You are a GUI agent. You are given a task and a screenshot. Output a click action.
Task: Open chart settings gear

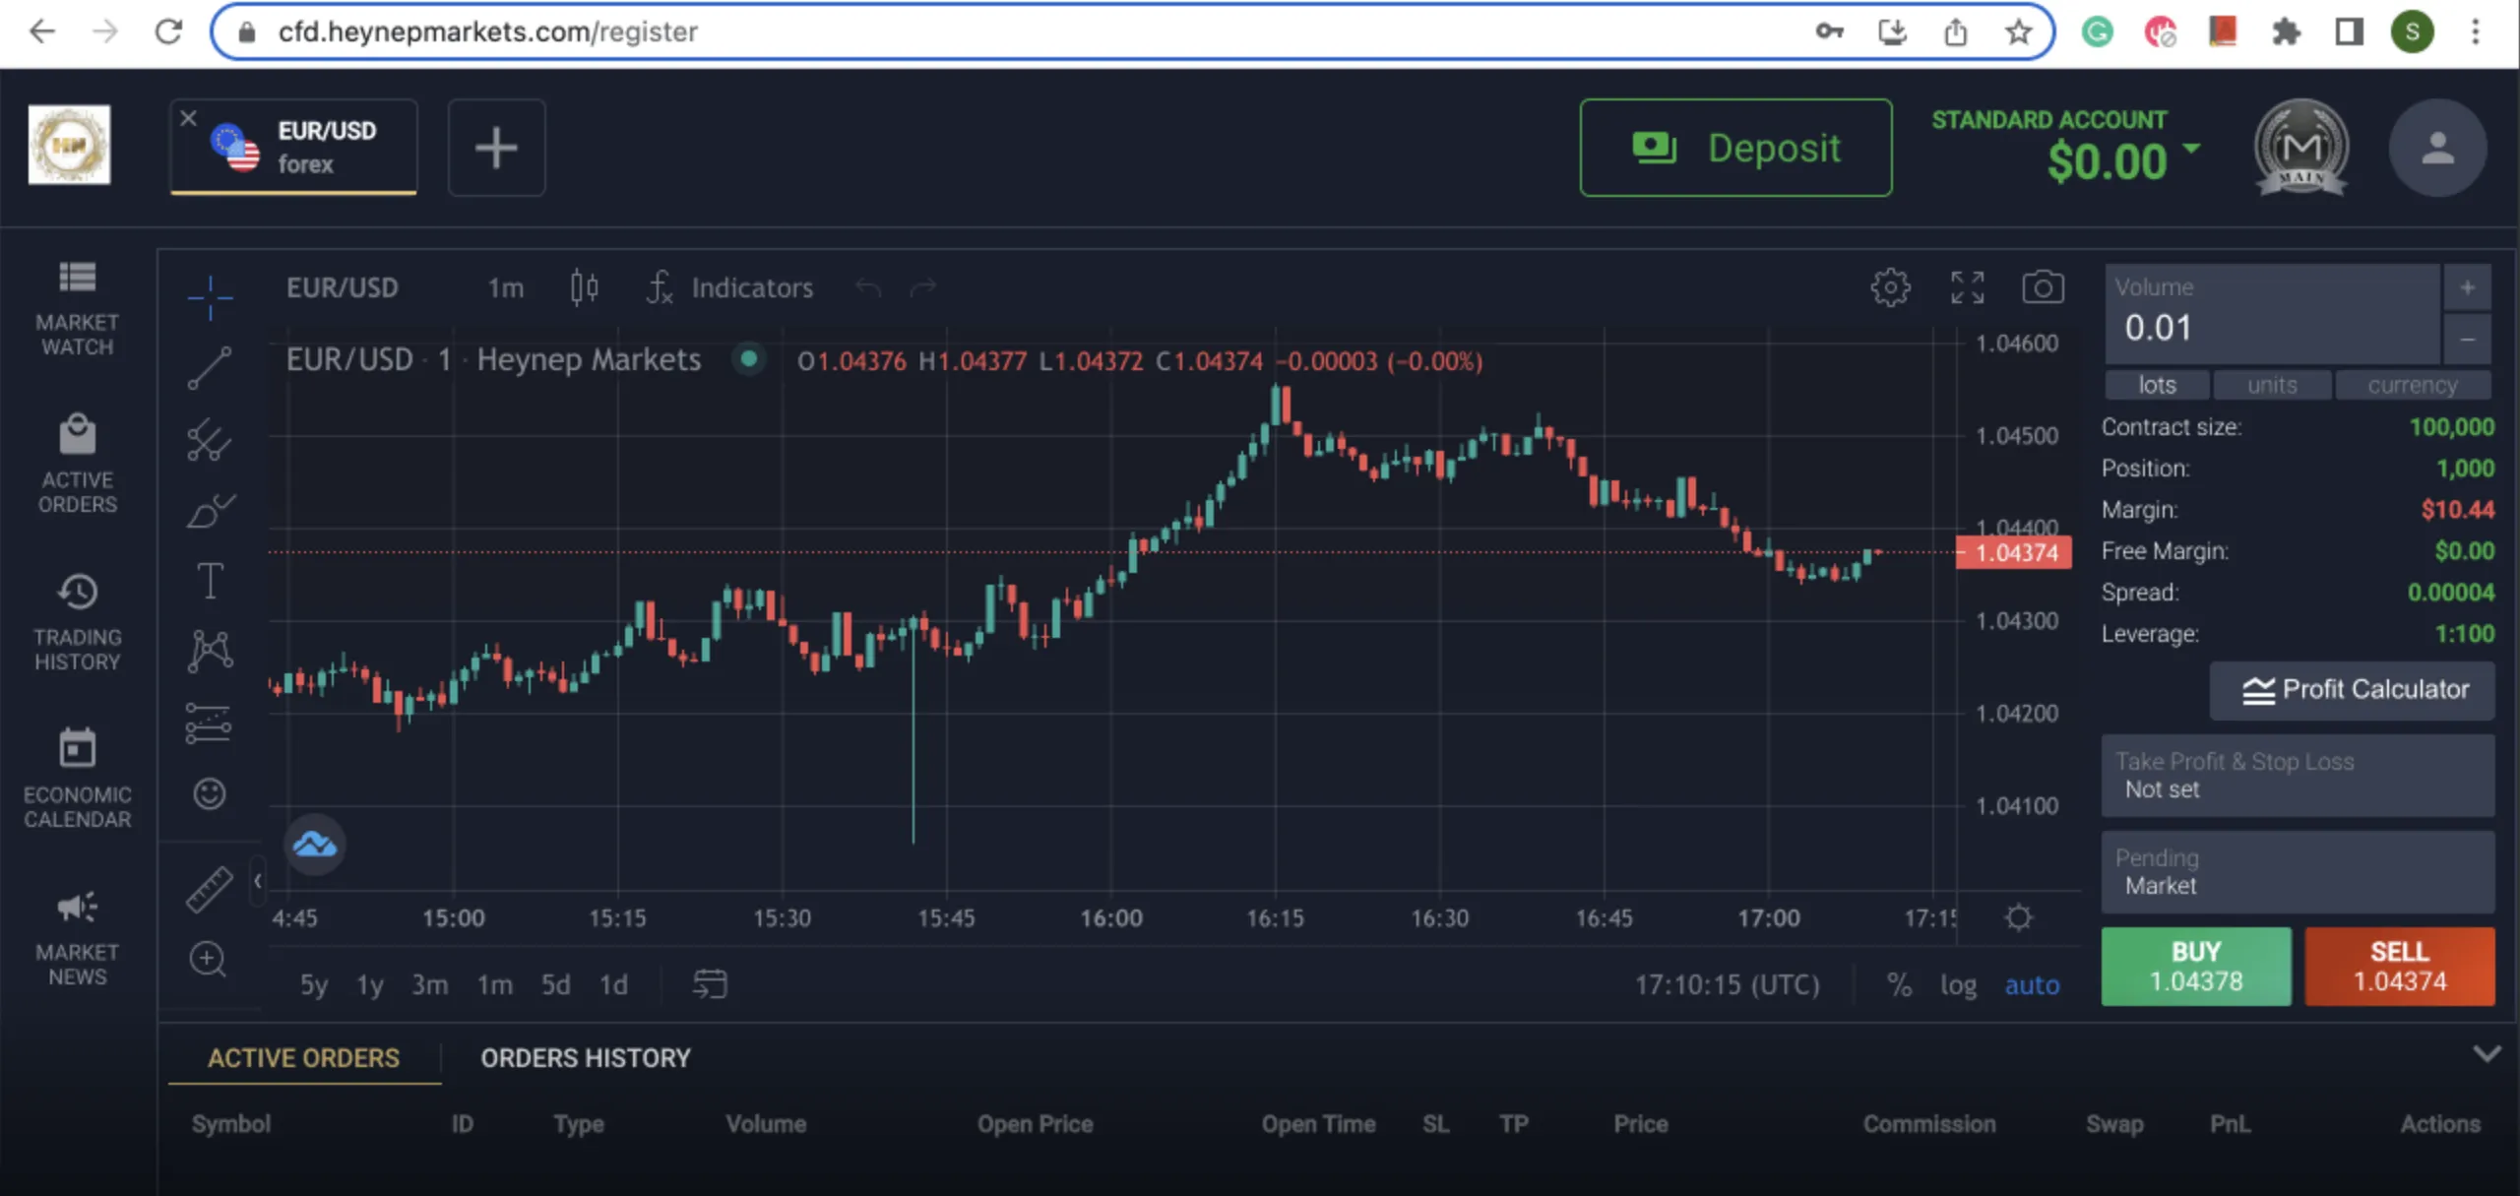click(1890, 287)
